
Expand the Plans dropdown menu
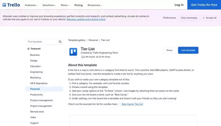[65, 5]
